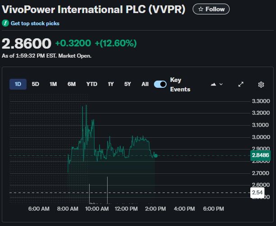Click the star icon in Follow button
The width and height of the screenshot is (276, 226).
(x=201, y=9)
